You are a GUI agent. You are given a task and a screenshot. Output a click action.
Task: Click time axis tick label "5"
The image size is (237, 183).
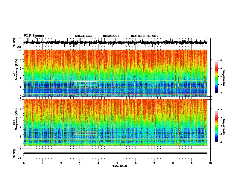117,163
